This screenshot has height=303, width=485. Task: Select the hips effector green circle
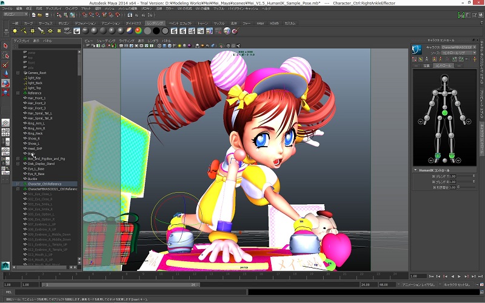pos(445,113)
